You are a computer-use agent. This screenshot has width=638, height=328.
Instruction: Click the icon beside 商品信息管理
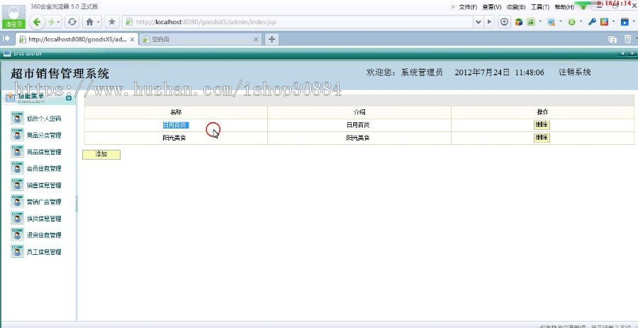click(17, 152)
